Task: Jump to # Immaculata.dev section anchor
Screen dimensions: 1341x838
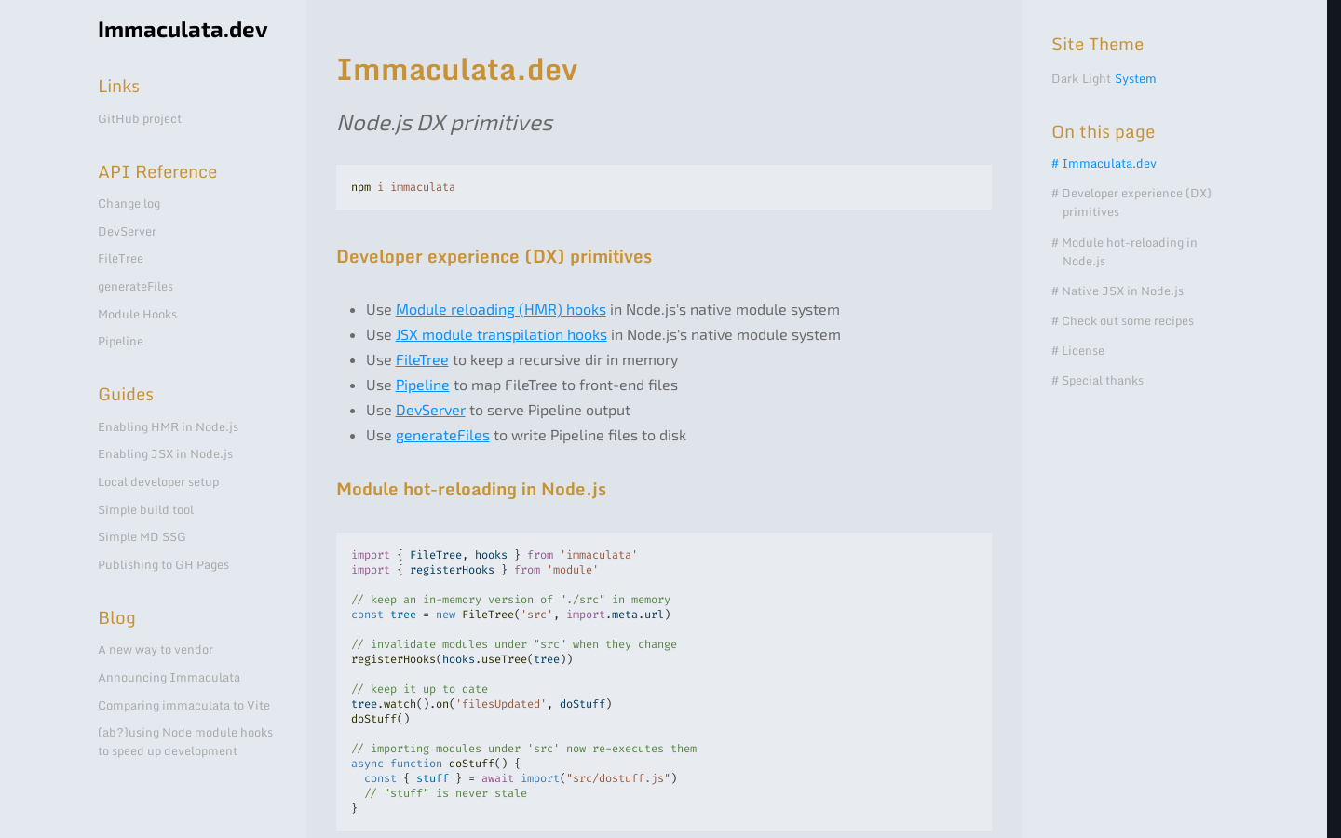Action: 1104,164
